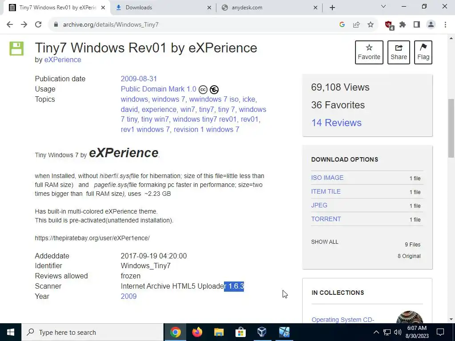Click the Google icon in address bar

coord(342,25)
